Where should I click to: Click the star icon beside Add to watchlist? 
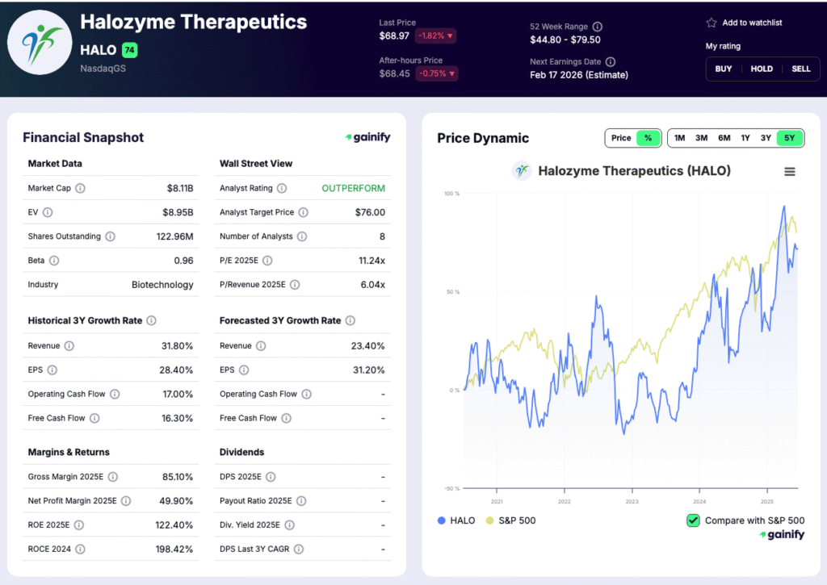(x=712, y=23)
